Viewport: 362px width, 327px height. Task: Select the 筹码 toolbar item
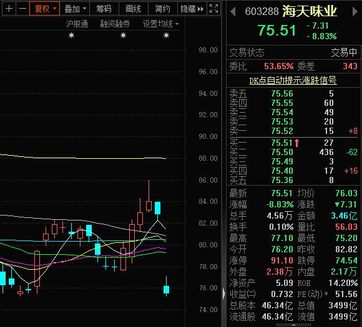(x=104, y=9)
